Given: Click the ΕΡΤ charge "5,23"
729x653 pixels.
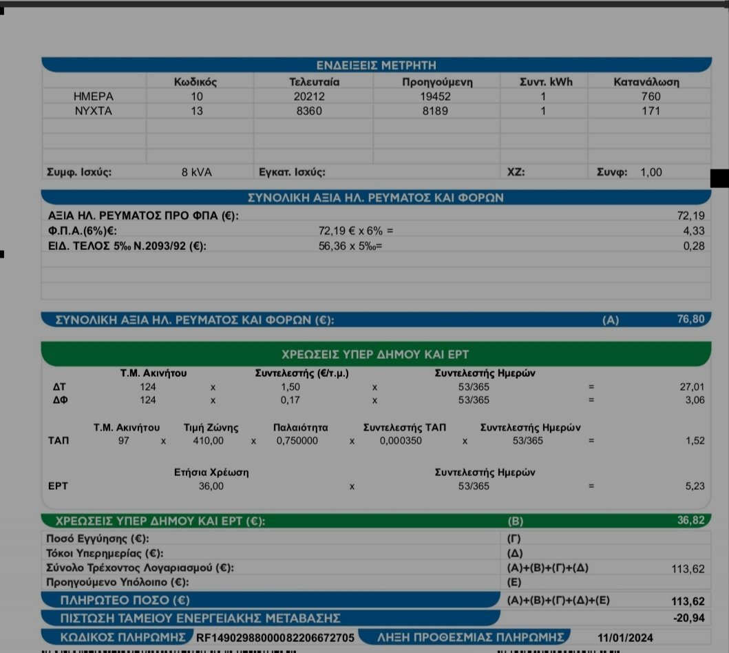Looking at the screenshot, I should 695,486.
